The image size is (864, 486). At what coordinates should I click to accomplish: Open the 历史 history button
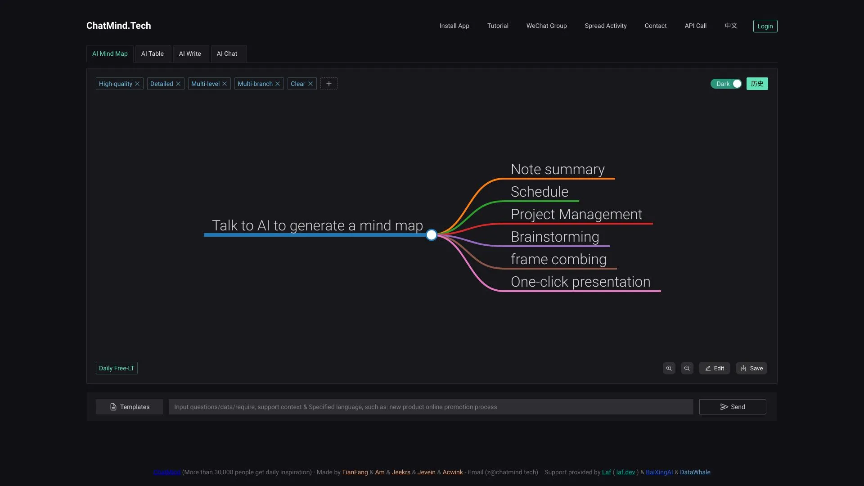pos(757,84)
